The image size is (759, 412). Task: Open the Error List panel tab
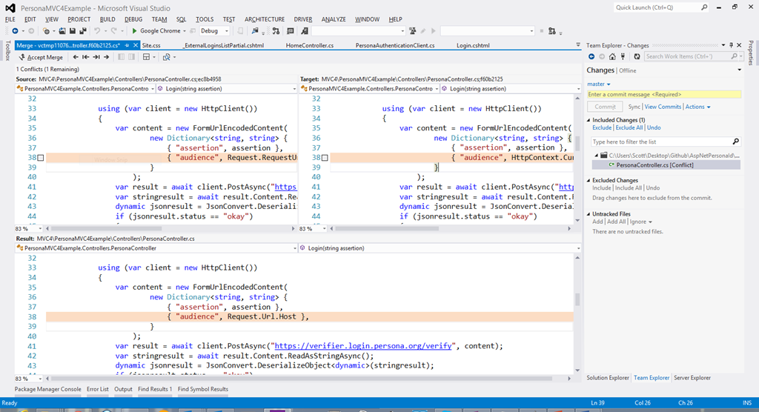[97, 389]
